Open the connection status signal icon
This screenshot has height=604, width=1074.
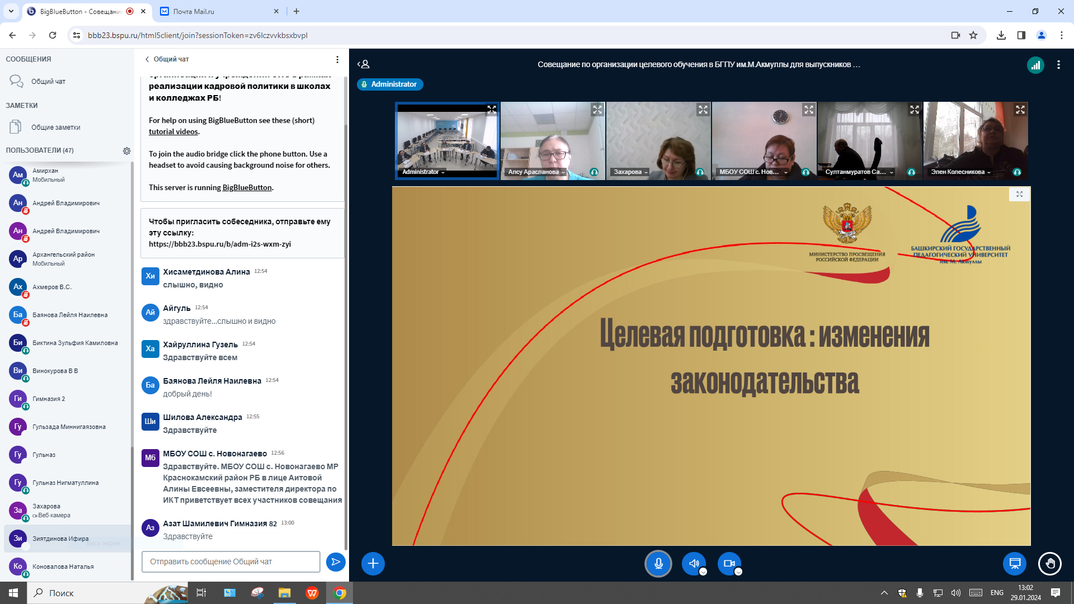1035,65
